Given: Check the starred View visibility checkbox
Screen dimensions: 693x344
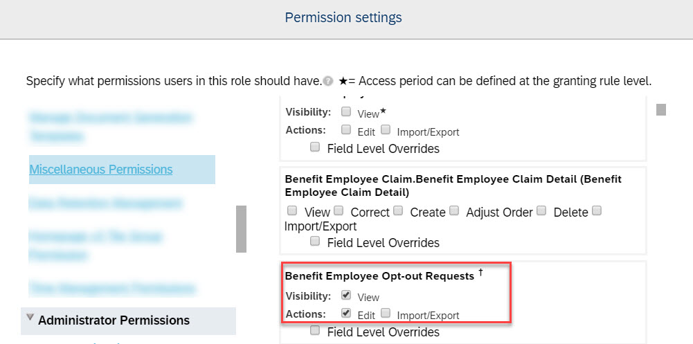Looking at the screenshot, I should pyautogui.click(x=346, y=111).
